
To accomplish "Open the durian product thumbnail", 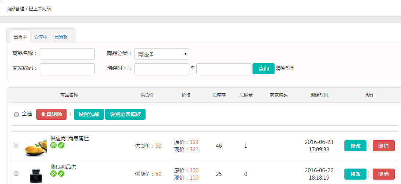I will pos(35,146).
